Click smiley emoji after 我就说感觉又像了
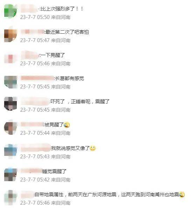Image resolution: width=191 pixels, height=211 pixels. [x=93, y=148]
